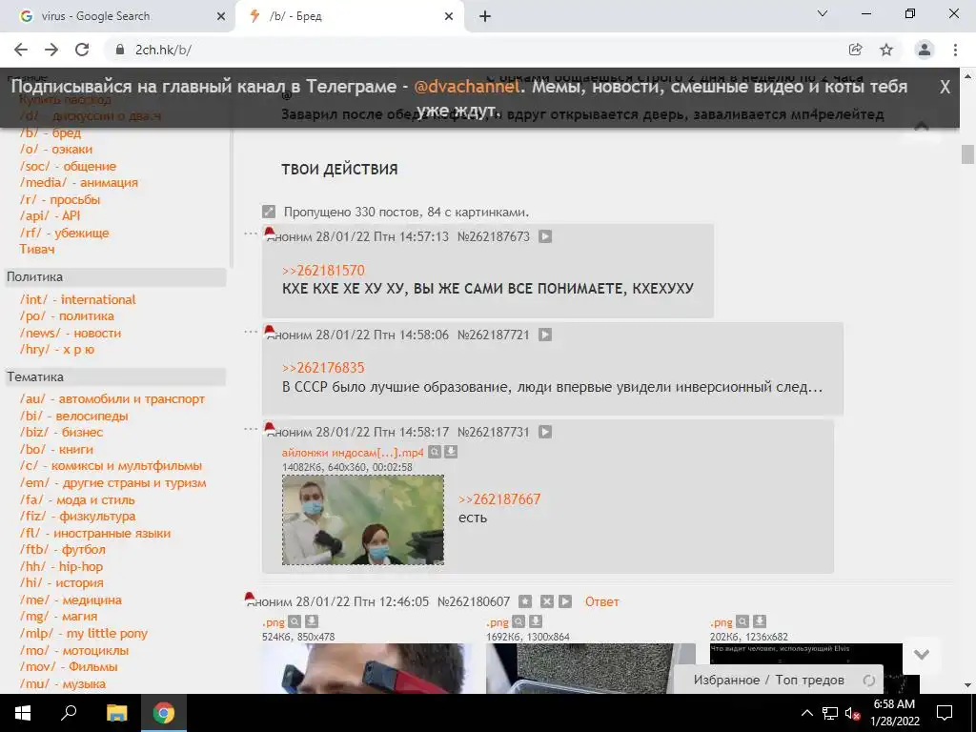976x732 pixels.
Task: Open Windows taskbar search
Action: [69, 713]
